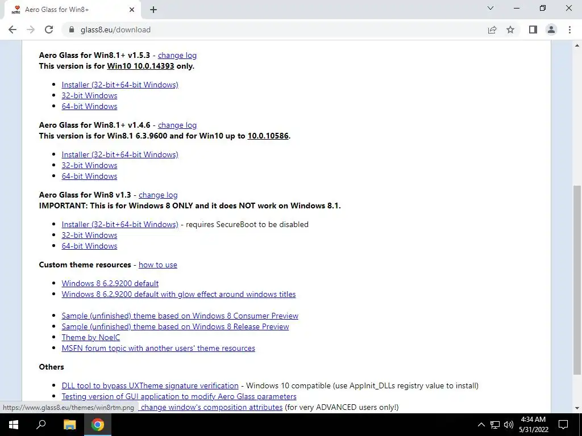Image resolution: width=582 pixels, height=436 pixels.
Task: Open Testing version of GUI application link
Action: tap(179, 396)
